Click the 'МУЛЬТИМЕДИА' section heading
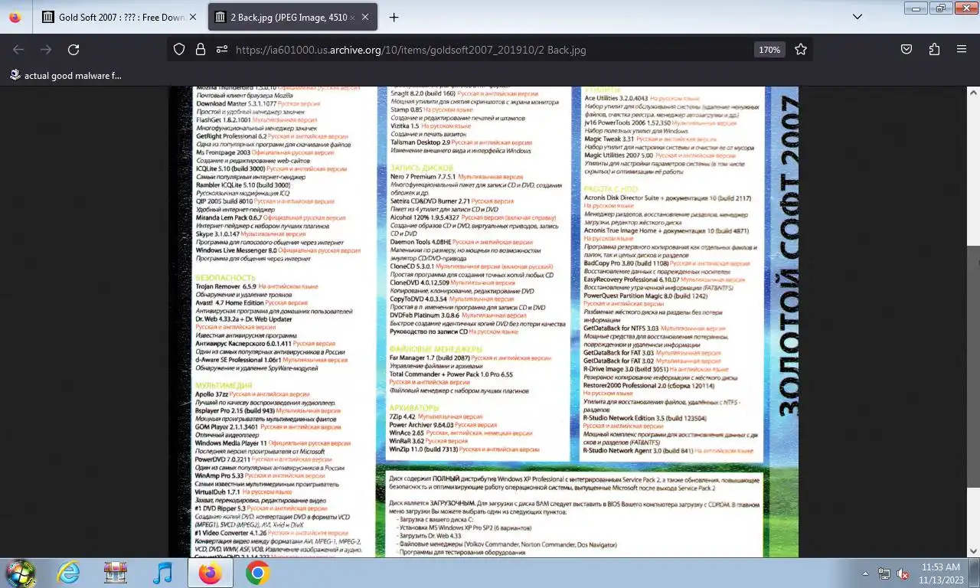 223,385
